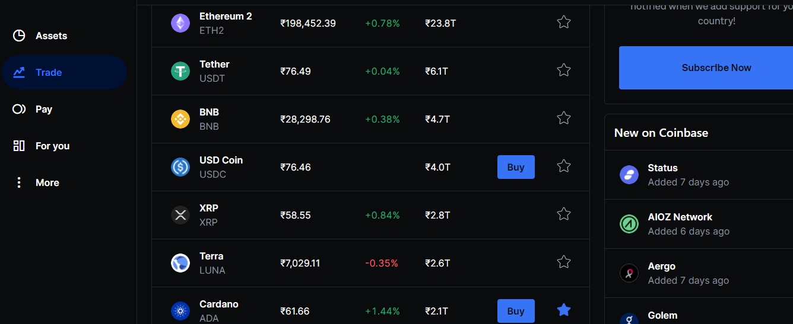Click the Cardano ADA logo icon
Image resolution: width=793 pixels, height=324 pixels.
pyautogui.click(x=180, y=310)
